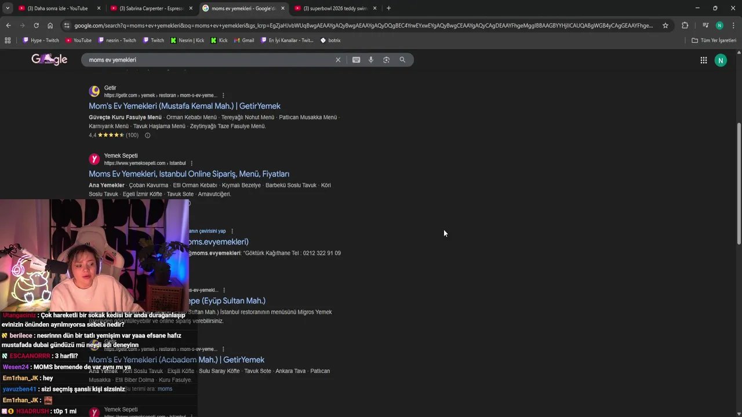742x417 pixels.
Task: Switch to the superbowl 2026 teddy swims tab
Action: click(334, 8)
